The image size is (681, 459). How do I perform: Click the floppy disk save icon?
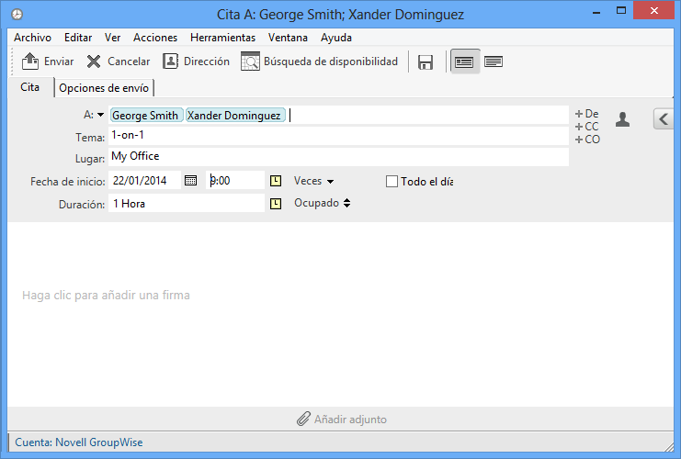pos(426,62)
